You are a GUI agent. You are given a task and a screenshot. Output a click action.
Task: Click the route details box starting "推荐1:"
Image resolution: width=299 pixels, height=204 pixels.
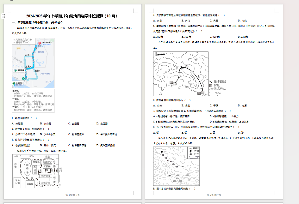click(33, 101)
